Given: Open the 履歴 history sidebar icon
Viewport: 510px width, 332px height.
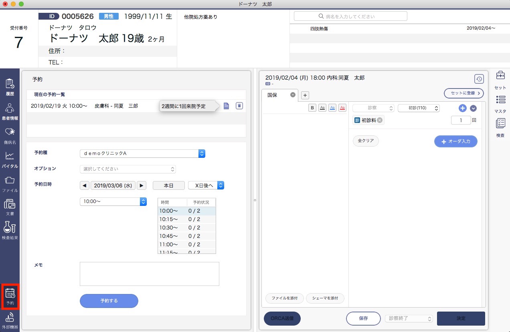Looking at the screenshot, I should (x=10, y=87).
